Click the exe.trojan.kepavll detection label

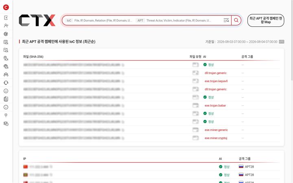coord(216,81)
